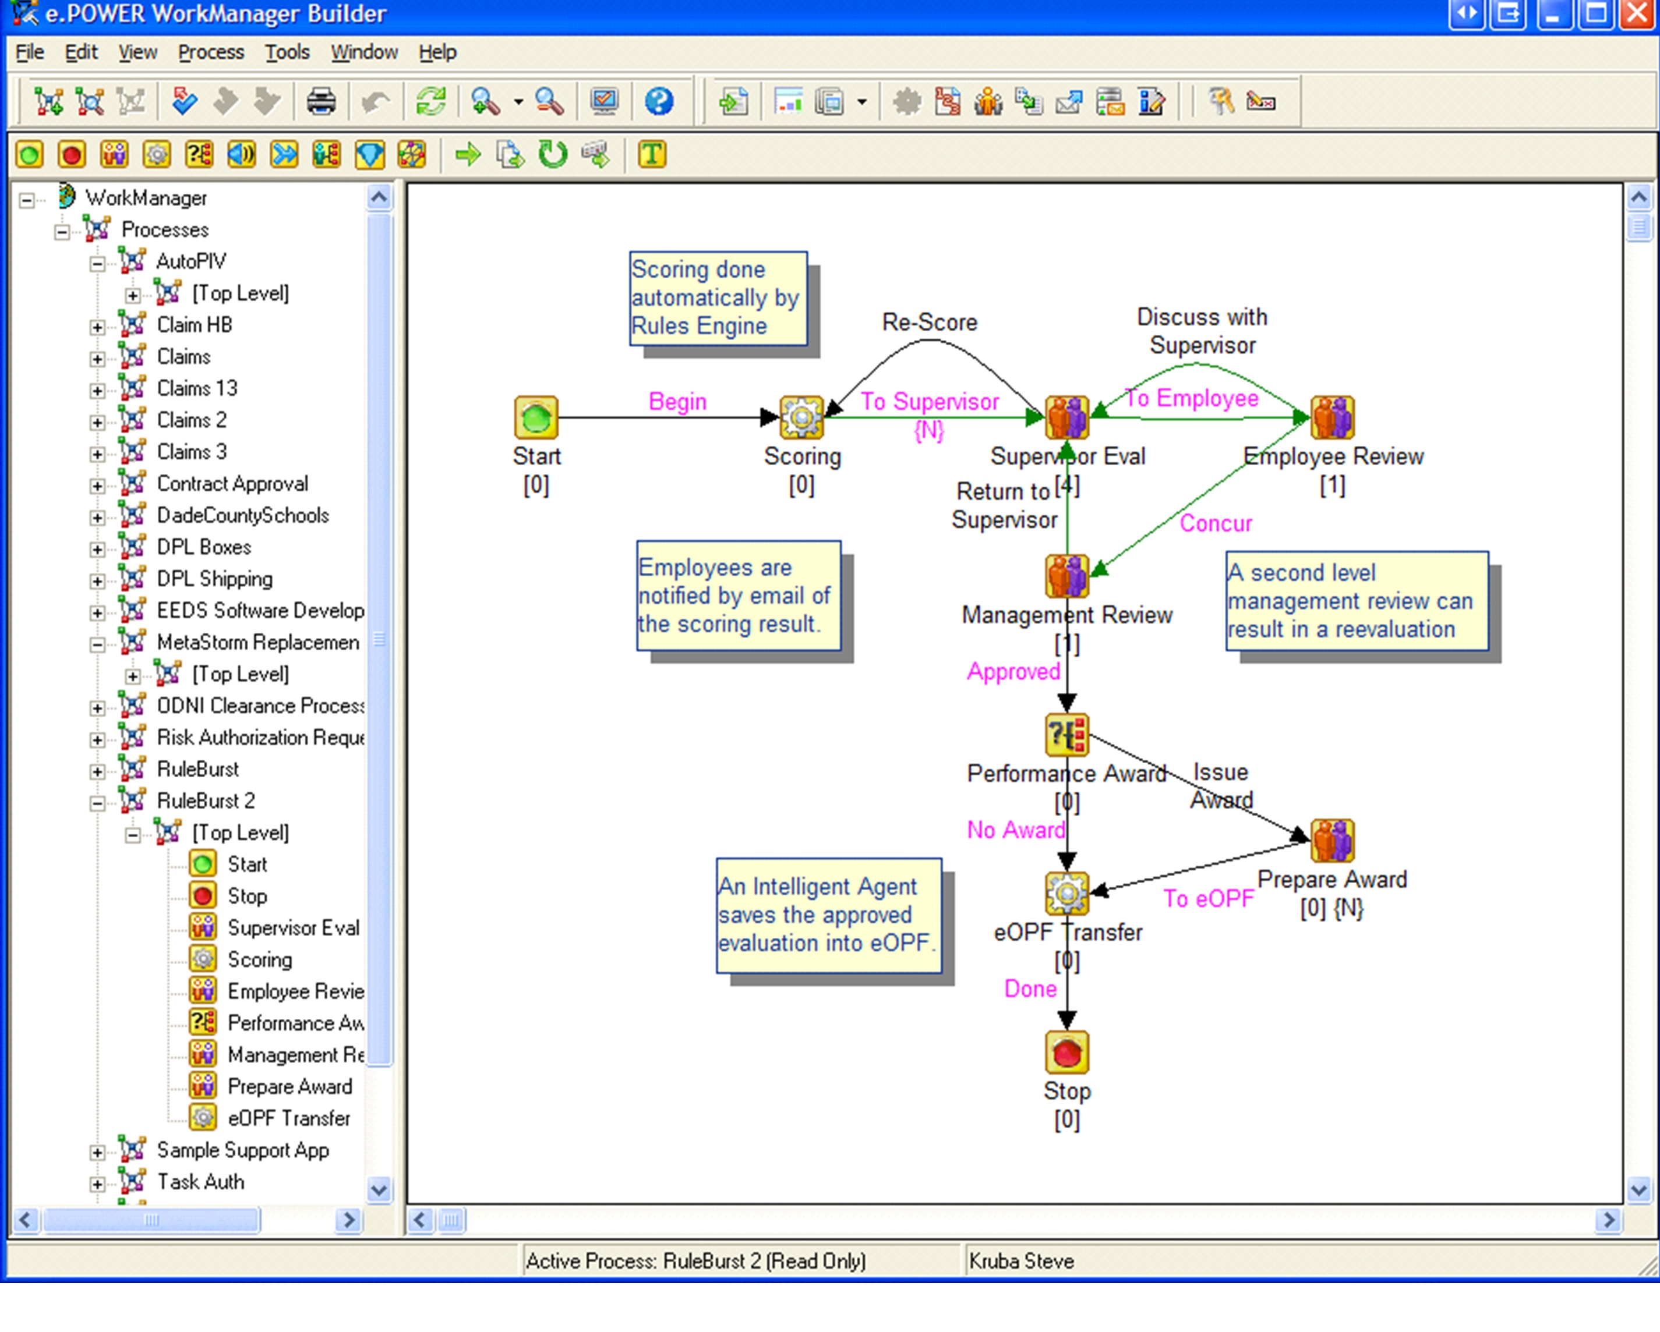Click the find process icon with magnifier
Viewport: 1660px width, 1332px height.
(x=90, y=101)
